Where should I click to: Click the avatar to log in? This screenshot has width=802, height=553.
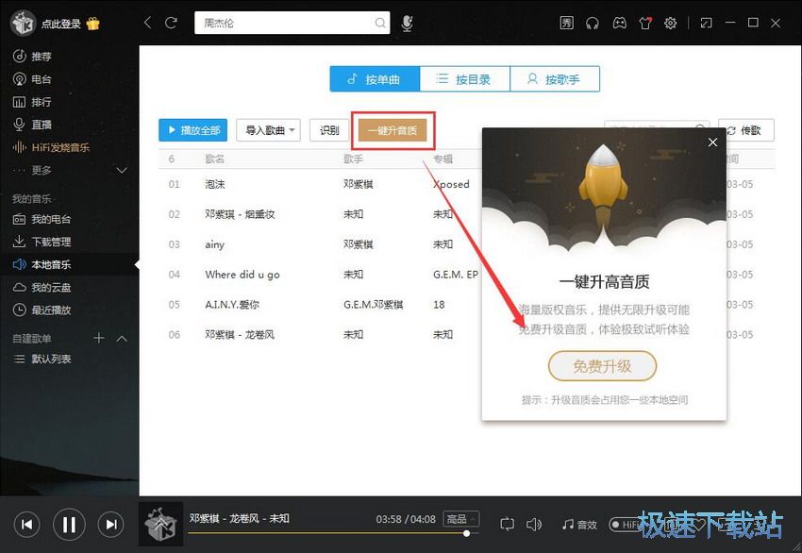point(23,23)
